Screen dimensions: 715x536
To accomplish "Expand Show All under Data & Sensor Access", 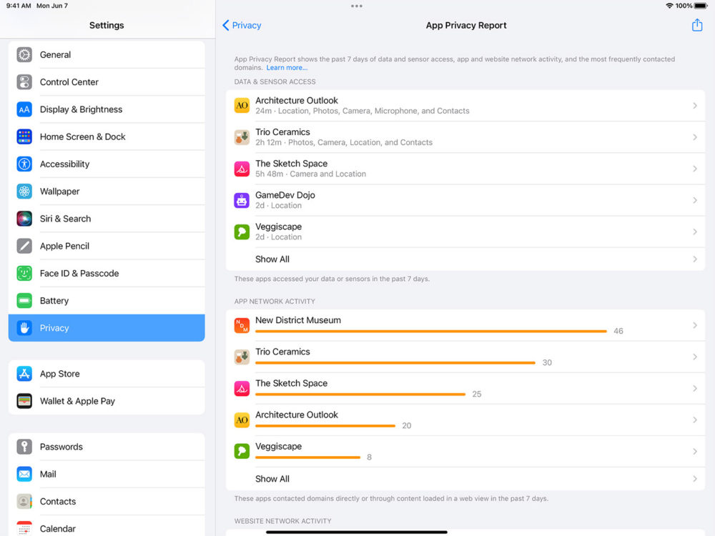I will [x=694, y=259].
